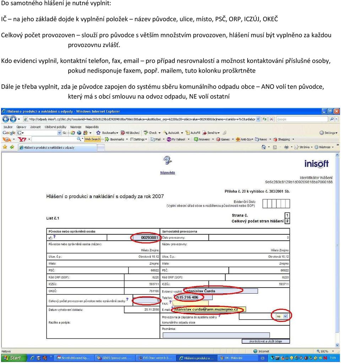Run spelling Check in Google toolbar

tap(152, 133)
